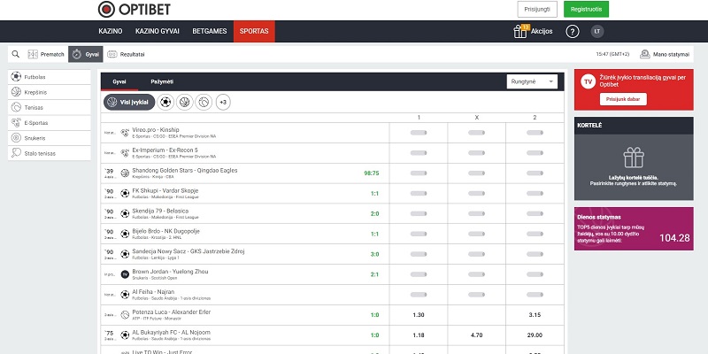Switch to the Gyvai toolbar tab
The width and height of the screenshot is (708, 354).
(x=86, y=54)
